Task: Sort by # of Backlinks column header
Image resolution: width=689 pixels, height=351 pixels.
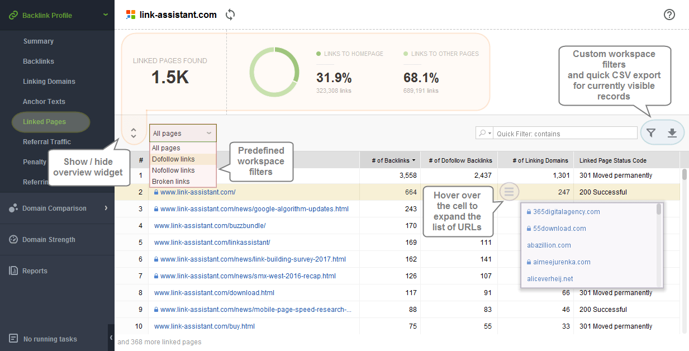Action: click(x=390, y=160)
